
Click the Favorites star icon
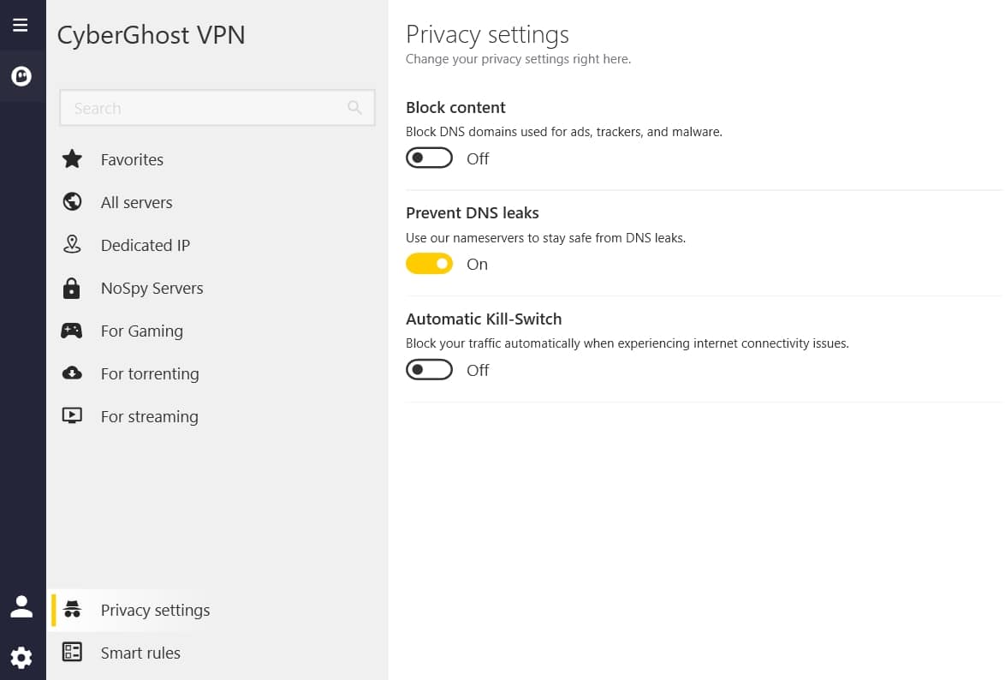point(73,158)
